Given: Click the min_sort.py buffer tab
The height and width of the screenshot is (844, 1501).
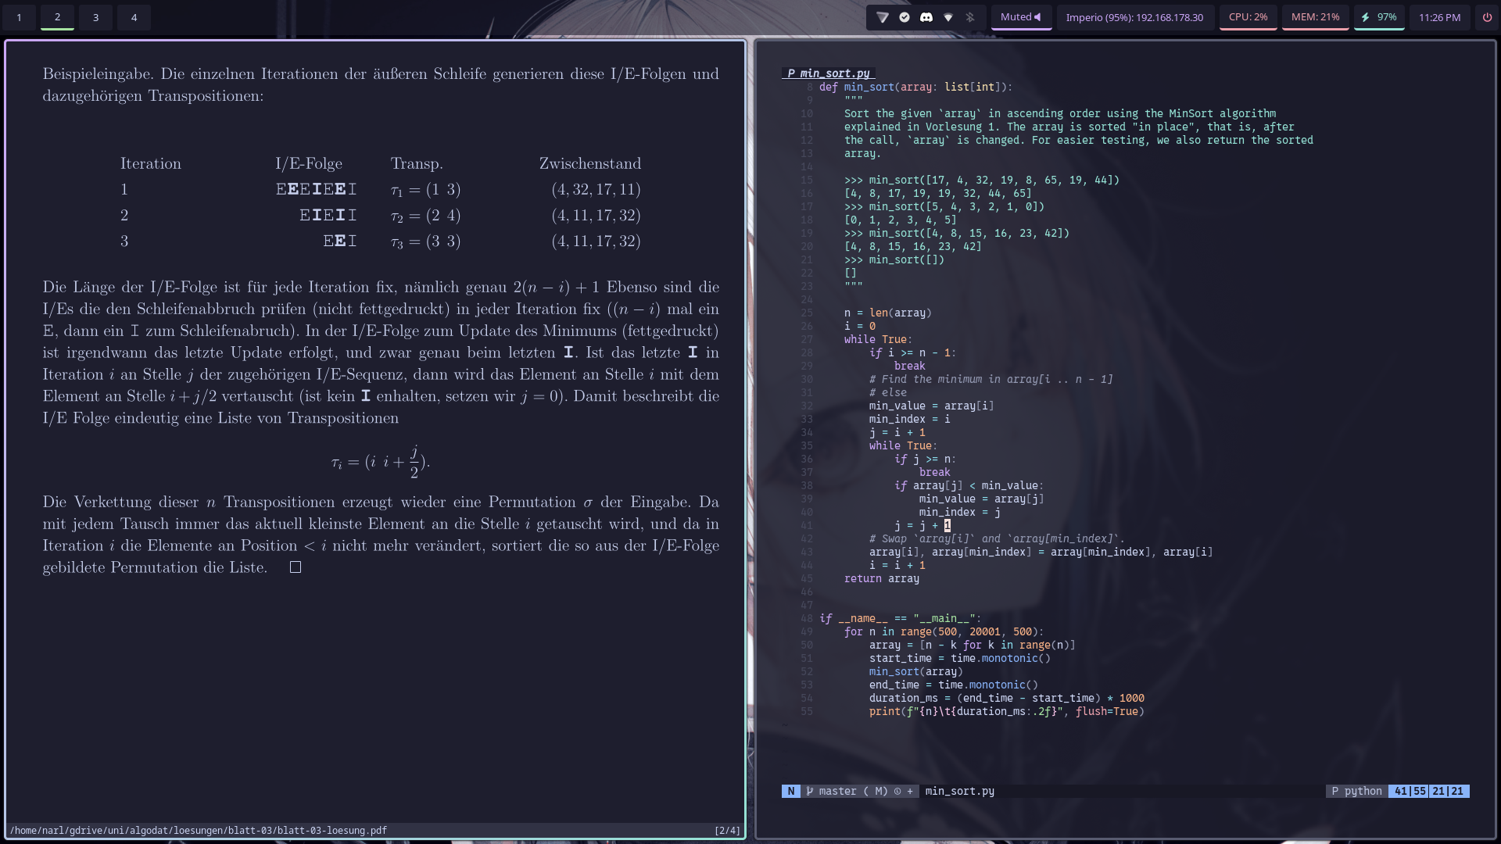Looking at the screenshot, I should pos(829,73).
